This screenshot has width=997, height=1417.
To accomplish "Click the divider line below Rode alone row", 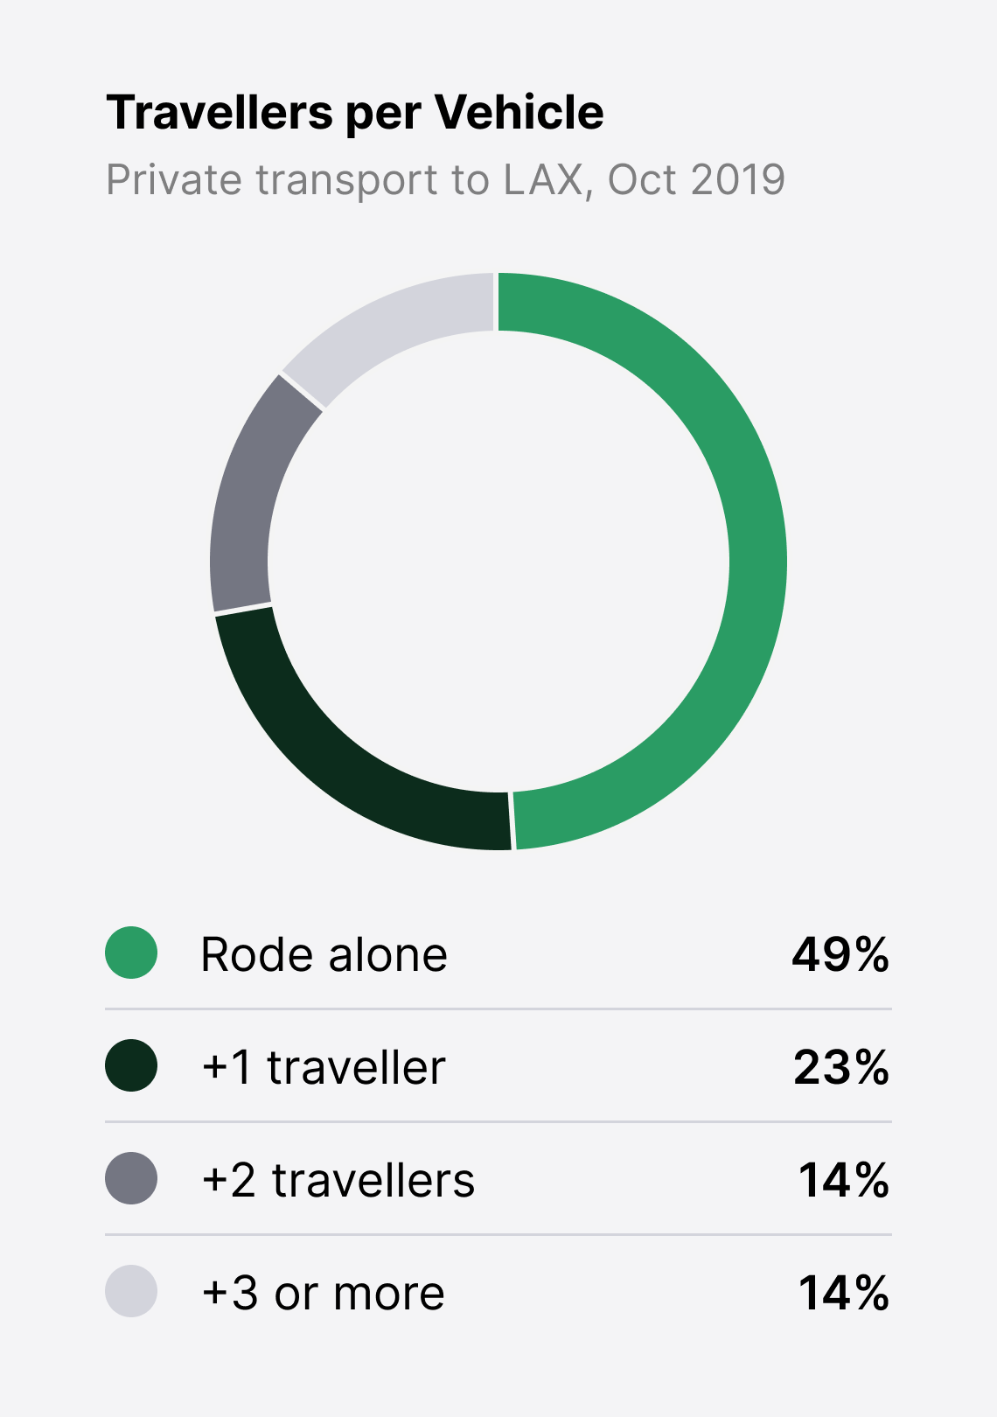I will click(499, 1009).
